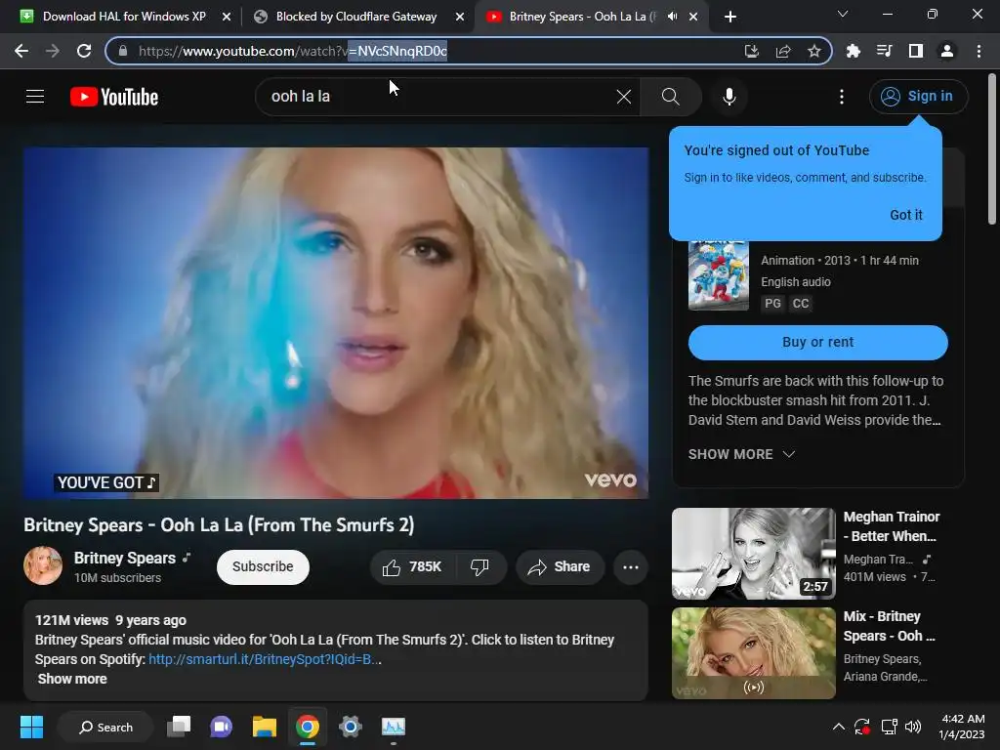View site info padlock icon

point(123,51)
